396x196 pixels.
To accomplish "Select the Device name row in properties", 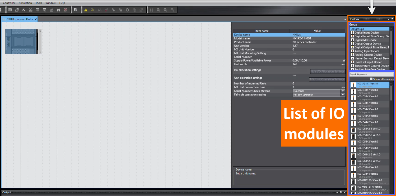I will [289, 35].
